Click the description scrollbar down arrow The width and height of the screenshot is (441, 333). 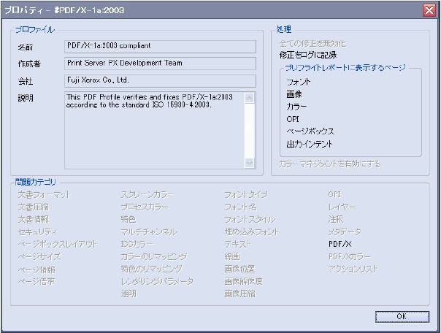tap(250, 163)
